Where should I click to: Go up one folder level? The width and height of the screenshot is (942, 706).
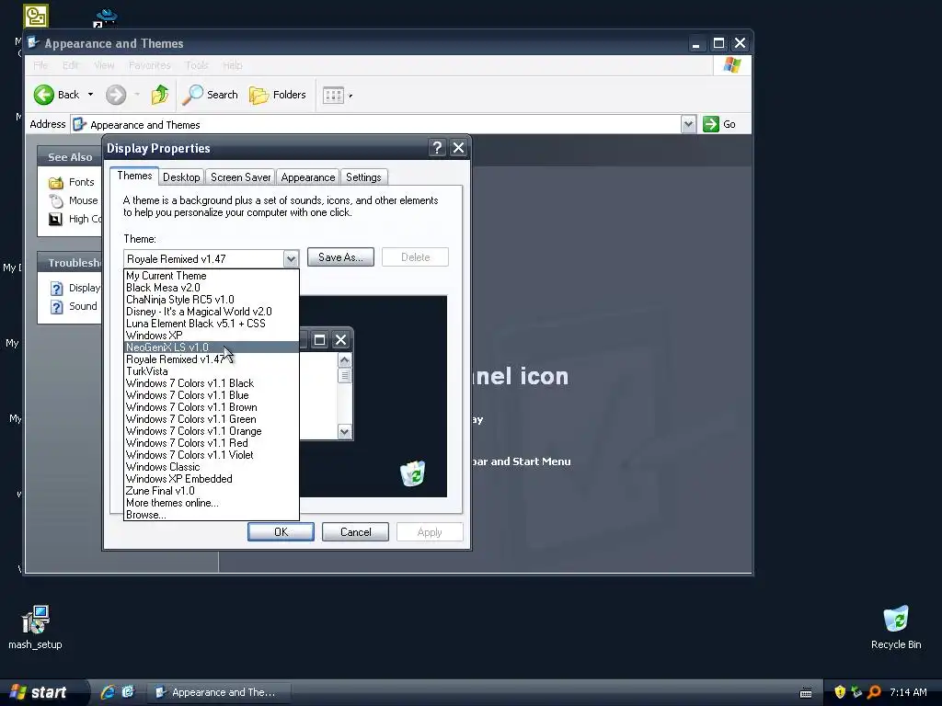point(160,95)
